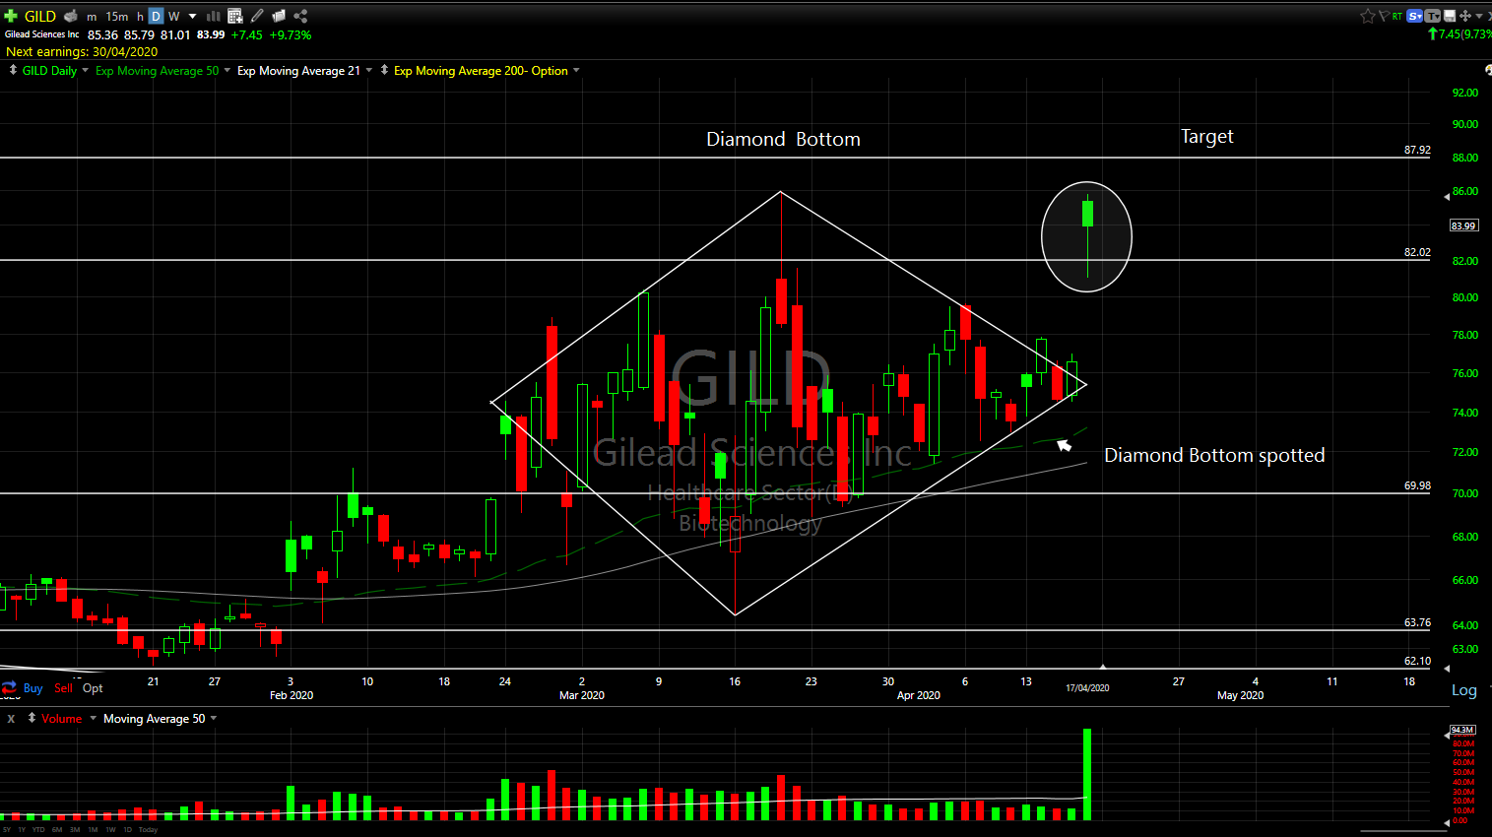This screenshot has height=837, width=1492.
Task: Expand the GILD Daily dropdown arrow
Action: click(85, 70)
